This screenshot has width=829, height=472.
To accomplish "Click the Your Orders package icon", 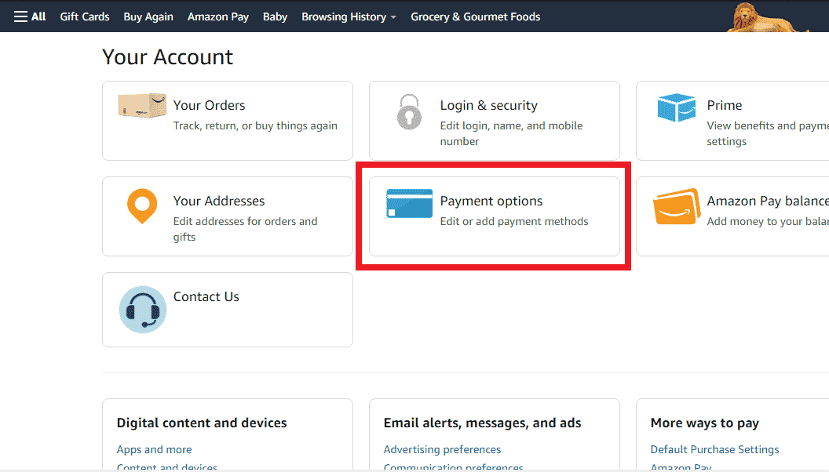I will coord(142,106).
